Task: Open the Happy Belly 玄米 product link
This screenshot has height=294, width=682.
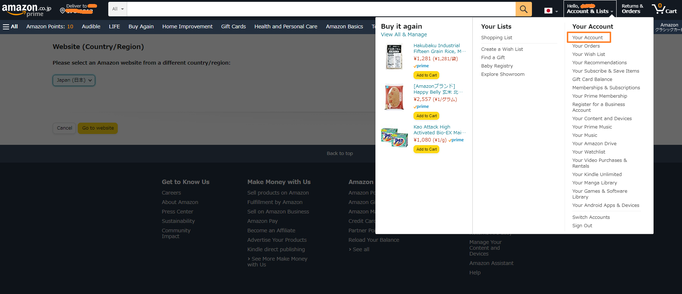Action: pyautogui.click(x=438, y=89)
